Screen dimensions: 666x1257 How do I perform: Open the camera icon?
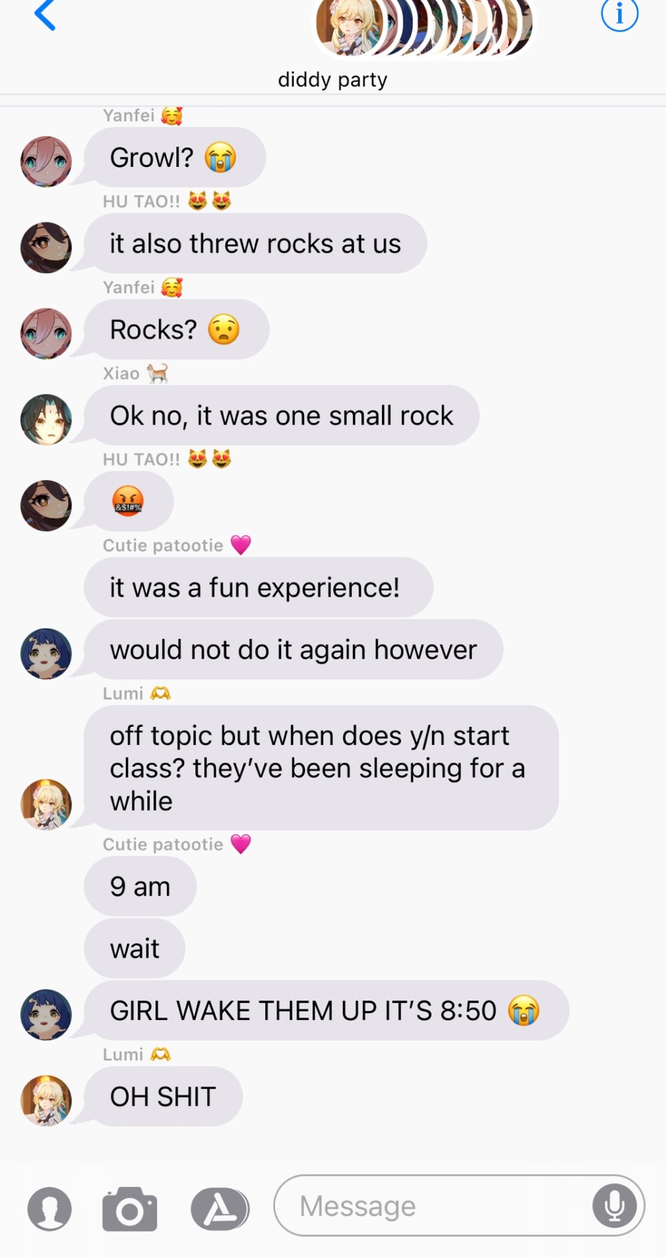[x=130, y=1209]
